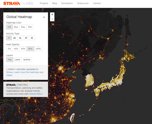Open the Blog page
Viewport: 152px width, 124px height.
54,3
